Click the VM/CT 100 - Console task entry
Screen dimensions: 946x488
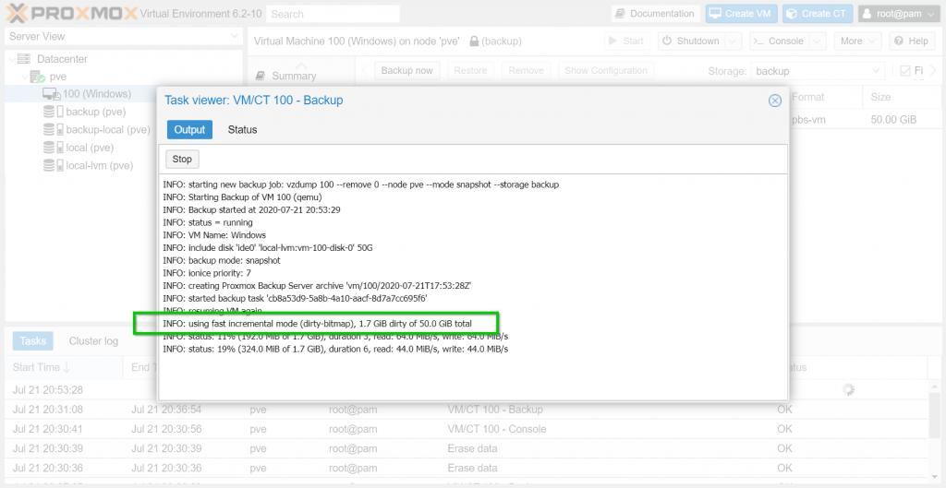496,429
